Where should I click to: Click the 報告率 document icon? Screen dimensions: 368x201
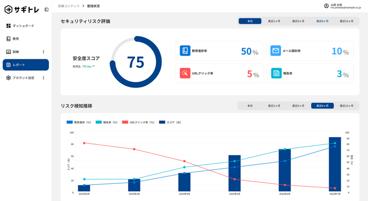point(276,73)
